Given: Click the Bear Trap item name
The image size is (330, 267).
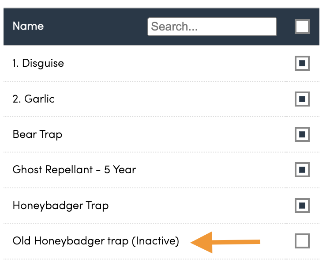Looking at the screenshot, I should click(x=37, y=134).
